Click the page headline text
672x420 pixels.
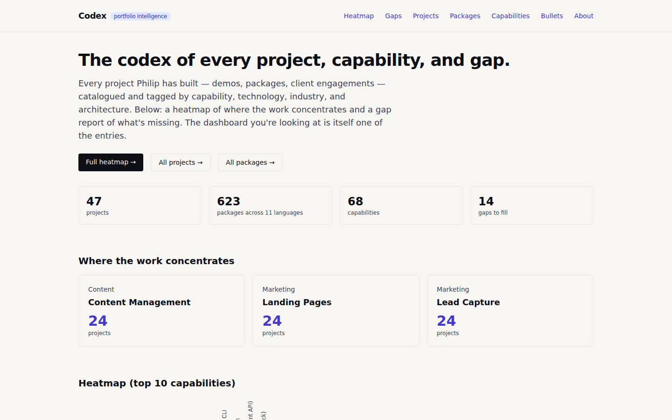click(294, 60)
